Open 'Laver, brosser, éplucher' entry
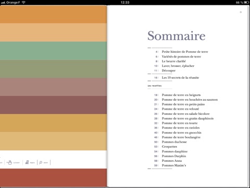Viewport: 250px width, 188px height. pos(178,66)
